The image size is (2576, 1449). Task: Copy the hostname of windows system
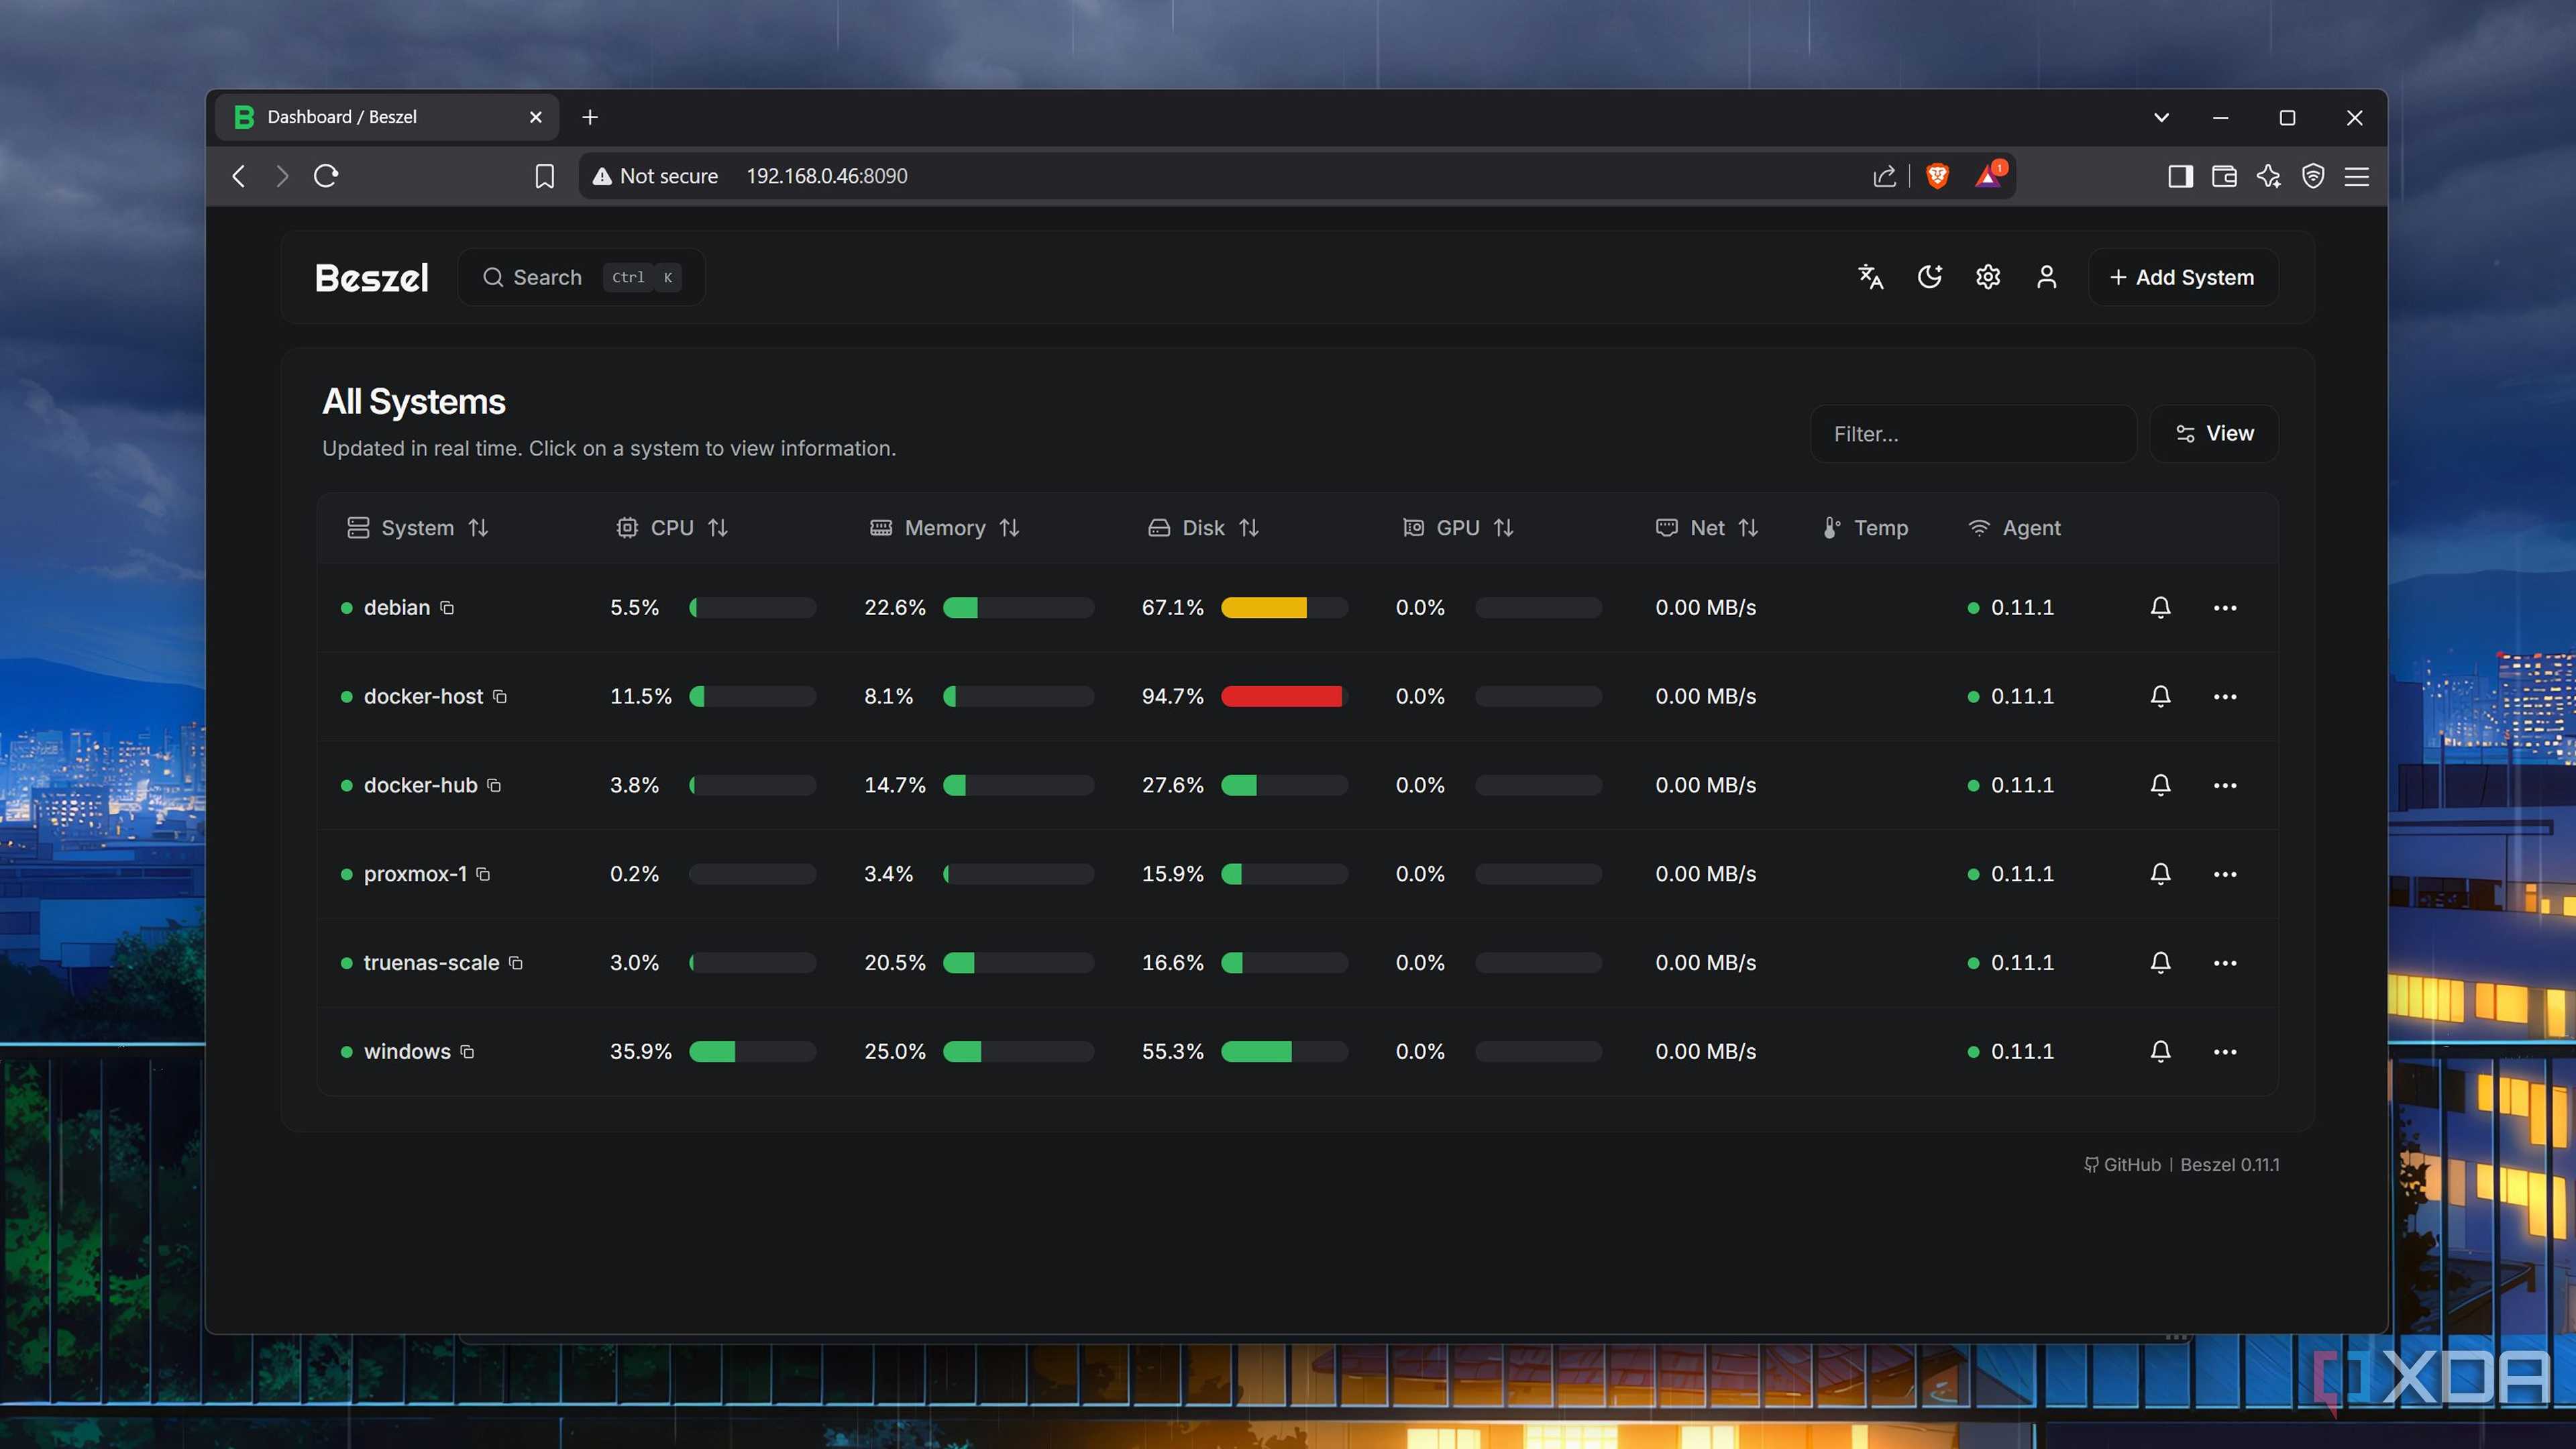point(466,1051)
